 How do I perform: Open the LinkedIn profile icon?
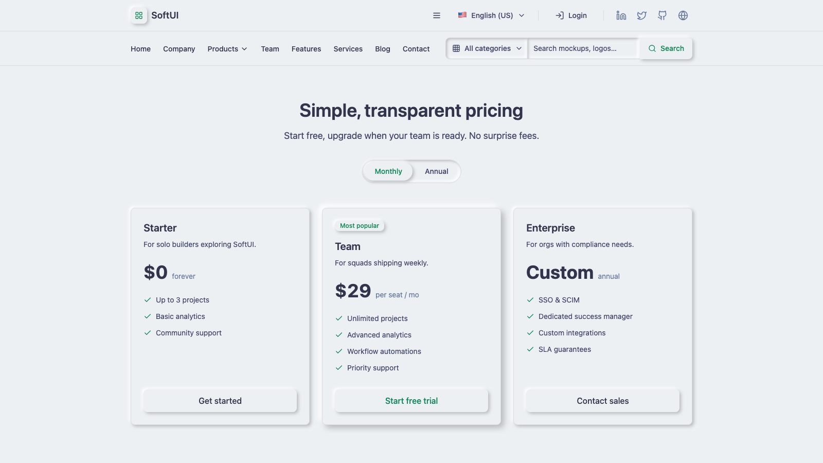pyautogui.click(x=621, y=15)
